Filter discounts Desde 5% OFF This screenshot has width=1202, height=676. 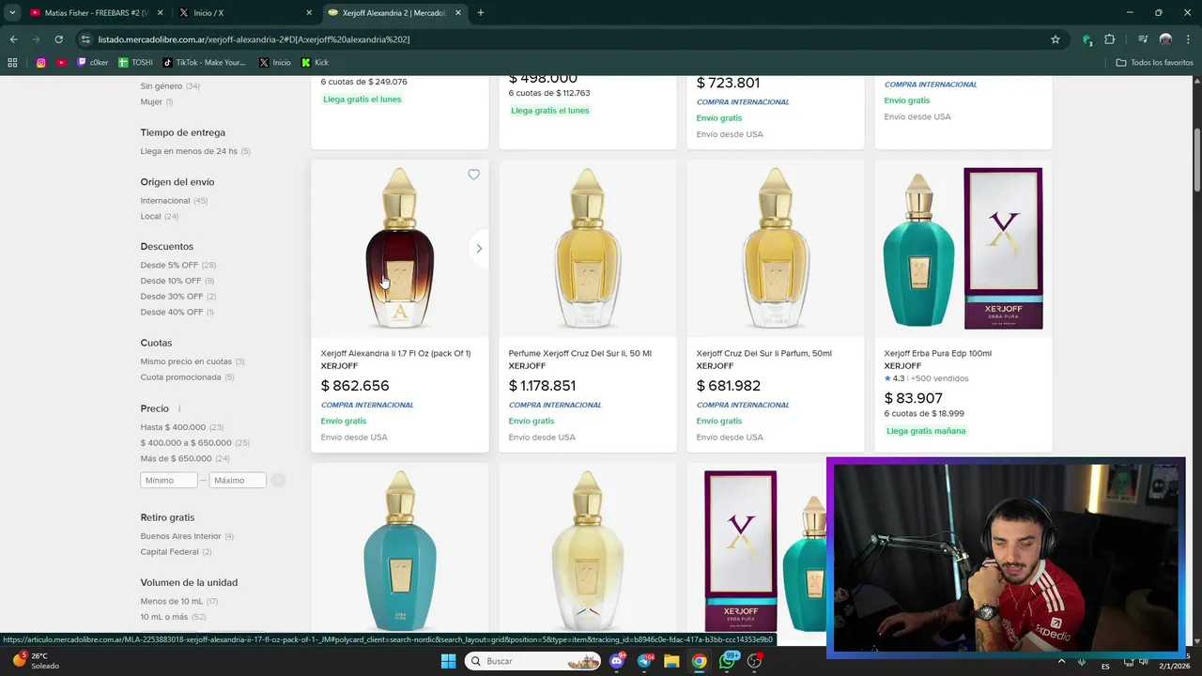178,266
